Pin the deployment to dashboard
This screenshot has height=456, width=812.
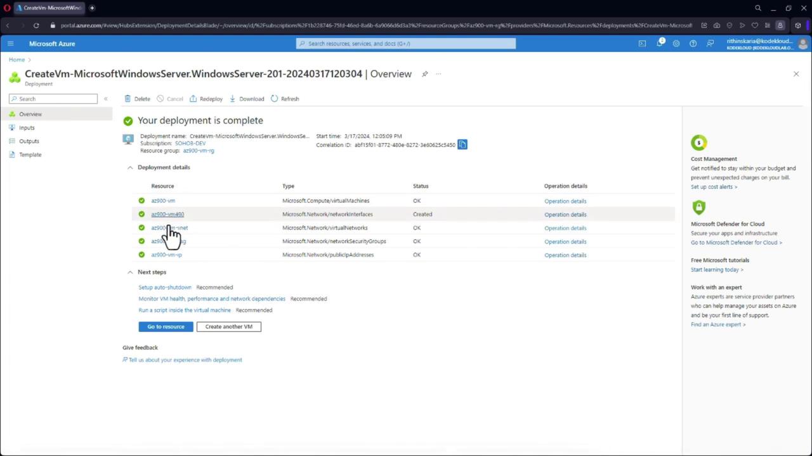(x=425, y=74)
